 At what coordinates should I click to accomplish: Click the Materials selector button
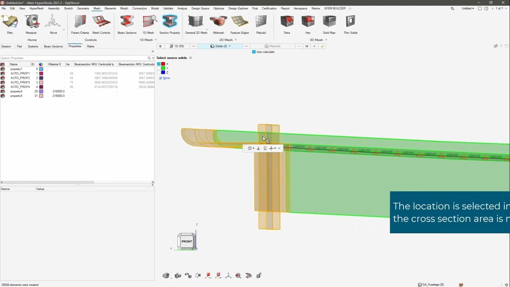[273, 46]
